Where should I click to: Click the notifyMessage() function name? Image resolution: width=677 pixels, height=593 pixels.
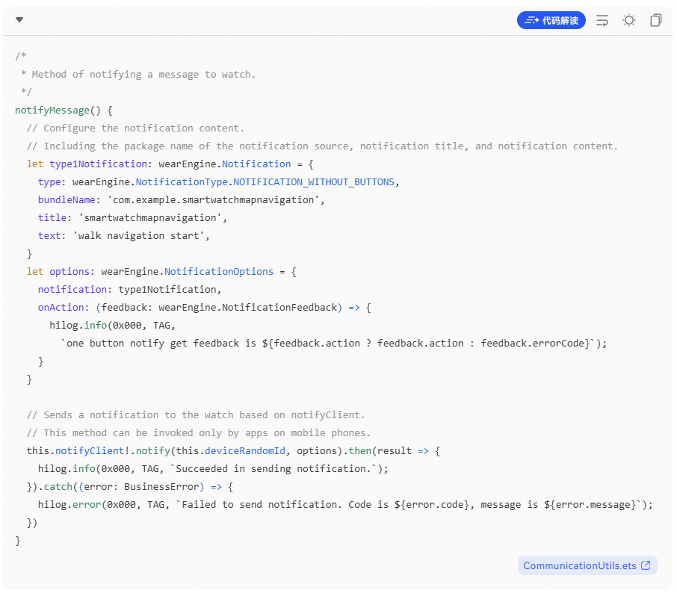pyautogui.click(x=52, y=110)
